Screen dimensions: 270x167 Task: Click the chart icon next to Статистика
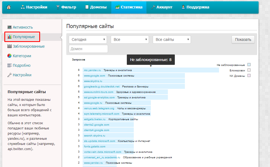(118, 7)
